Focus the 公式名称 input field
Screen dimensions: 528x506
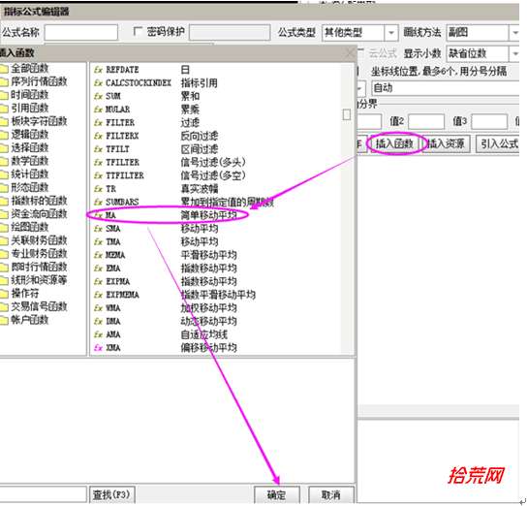tap(81, 33)
